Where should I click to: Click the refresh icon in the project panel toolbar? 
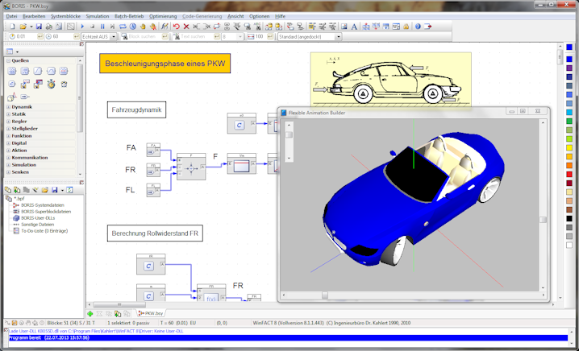point(69,190)
